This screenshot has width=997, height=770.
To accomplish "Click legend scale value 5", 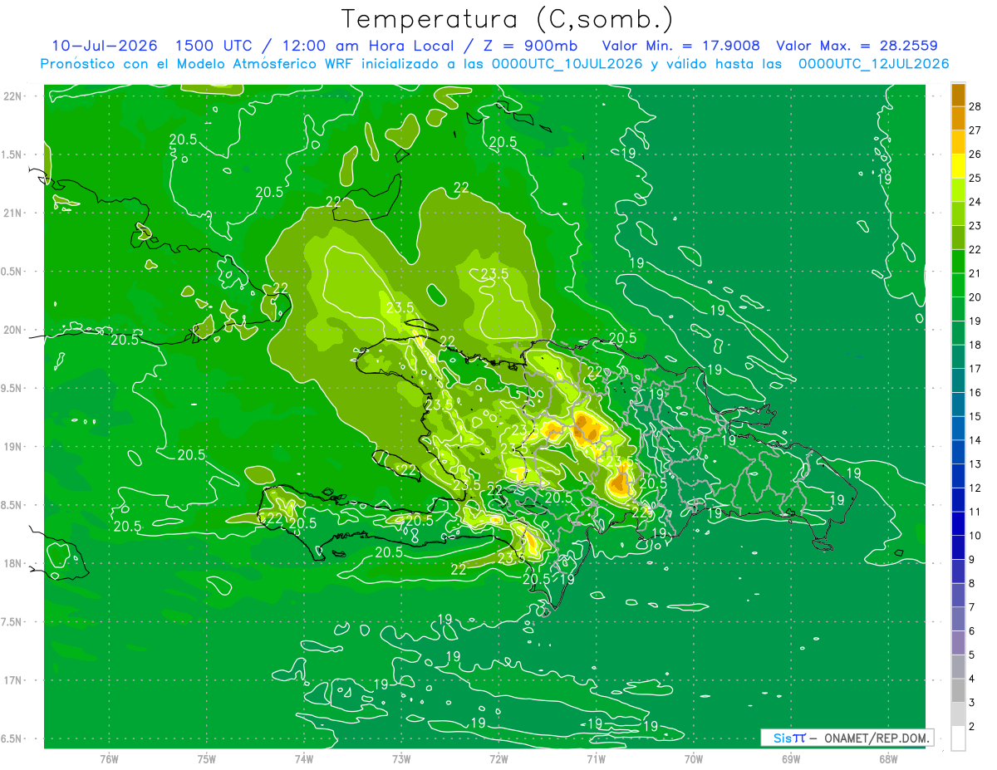I will [972, 655].
